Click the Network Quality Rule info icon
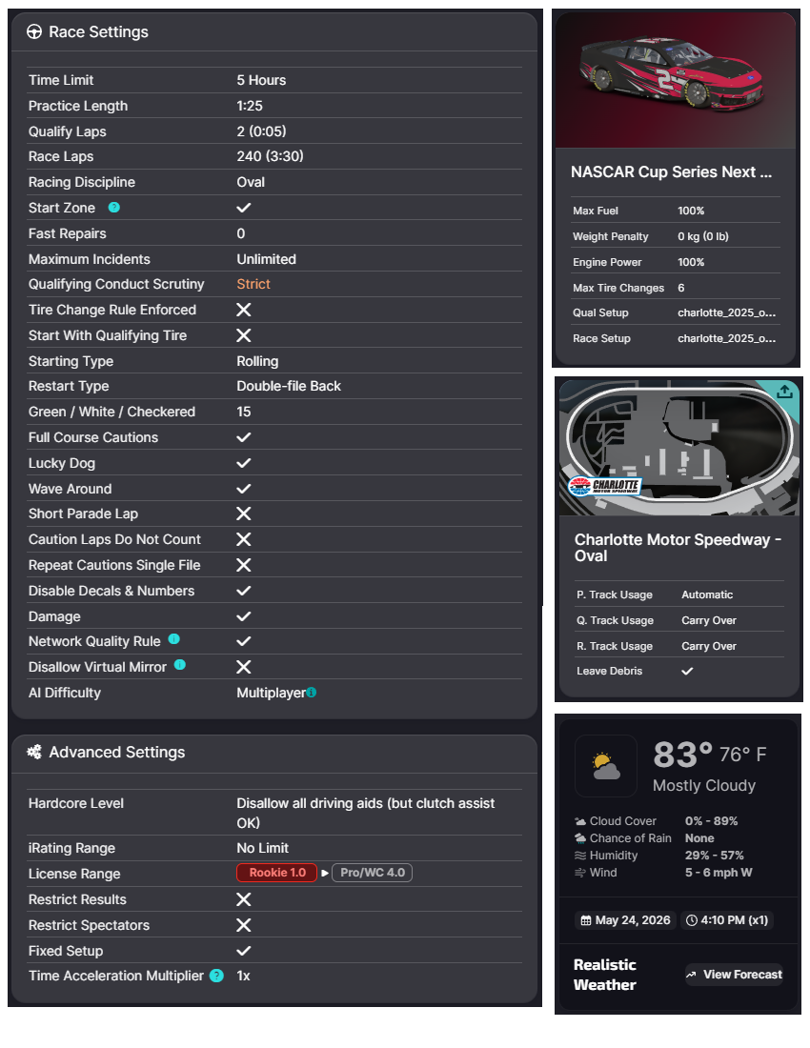Viewport: 810px width, 1048px height. click(x=173, y=639)
